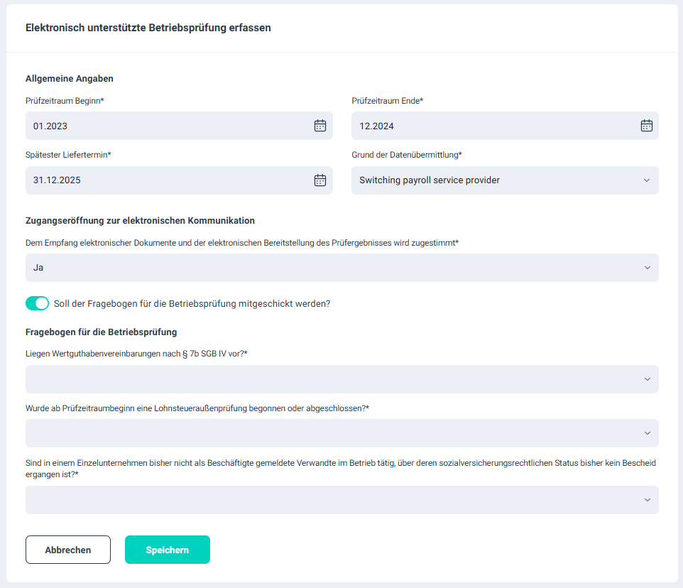Image resolution: width=683 pixels, height=588 pixels.
Task: Click the Abbrechen button
Action: [x=68, y=550]
